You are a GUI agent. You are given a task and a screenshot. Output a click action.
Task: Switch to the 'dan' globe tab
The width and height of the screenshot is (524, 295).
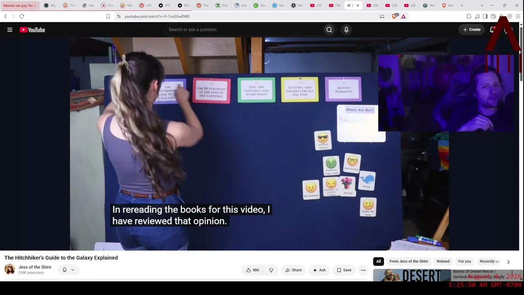pyautogui.click(x=88, y=5)
